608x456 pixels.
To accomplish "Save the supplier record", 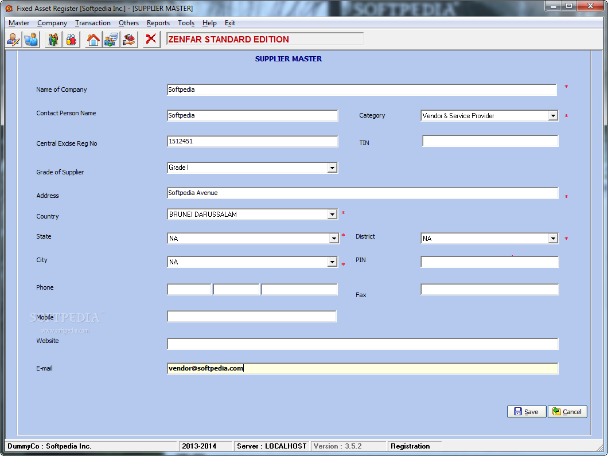I will coord(527,411).
